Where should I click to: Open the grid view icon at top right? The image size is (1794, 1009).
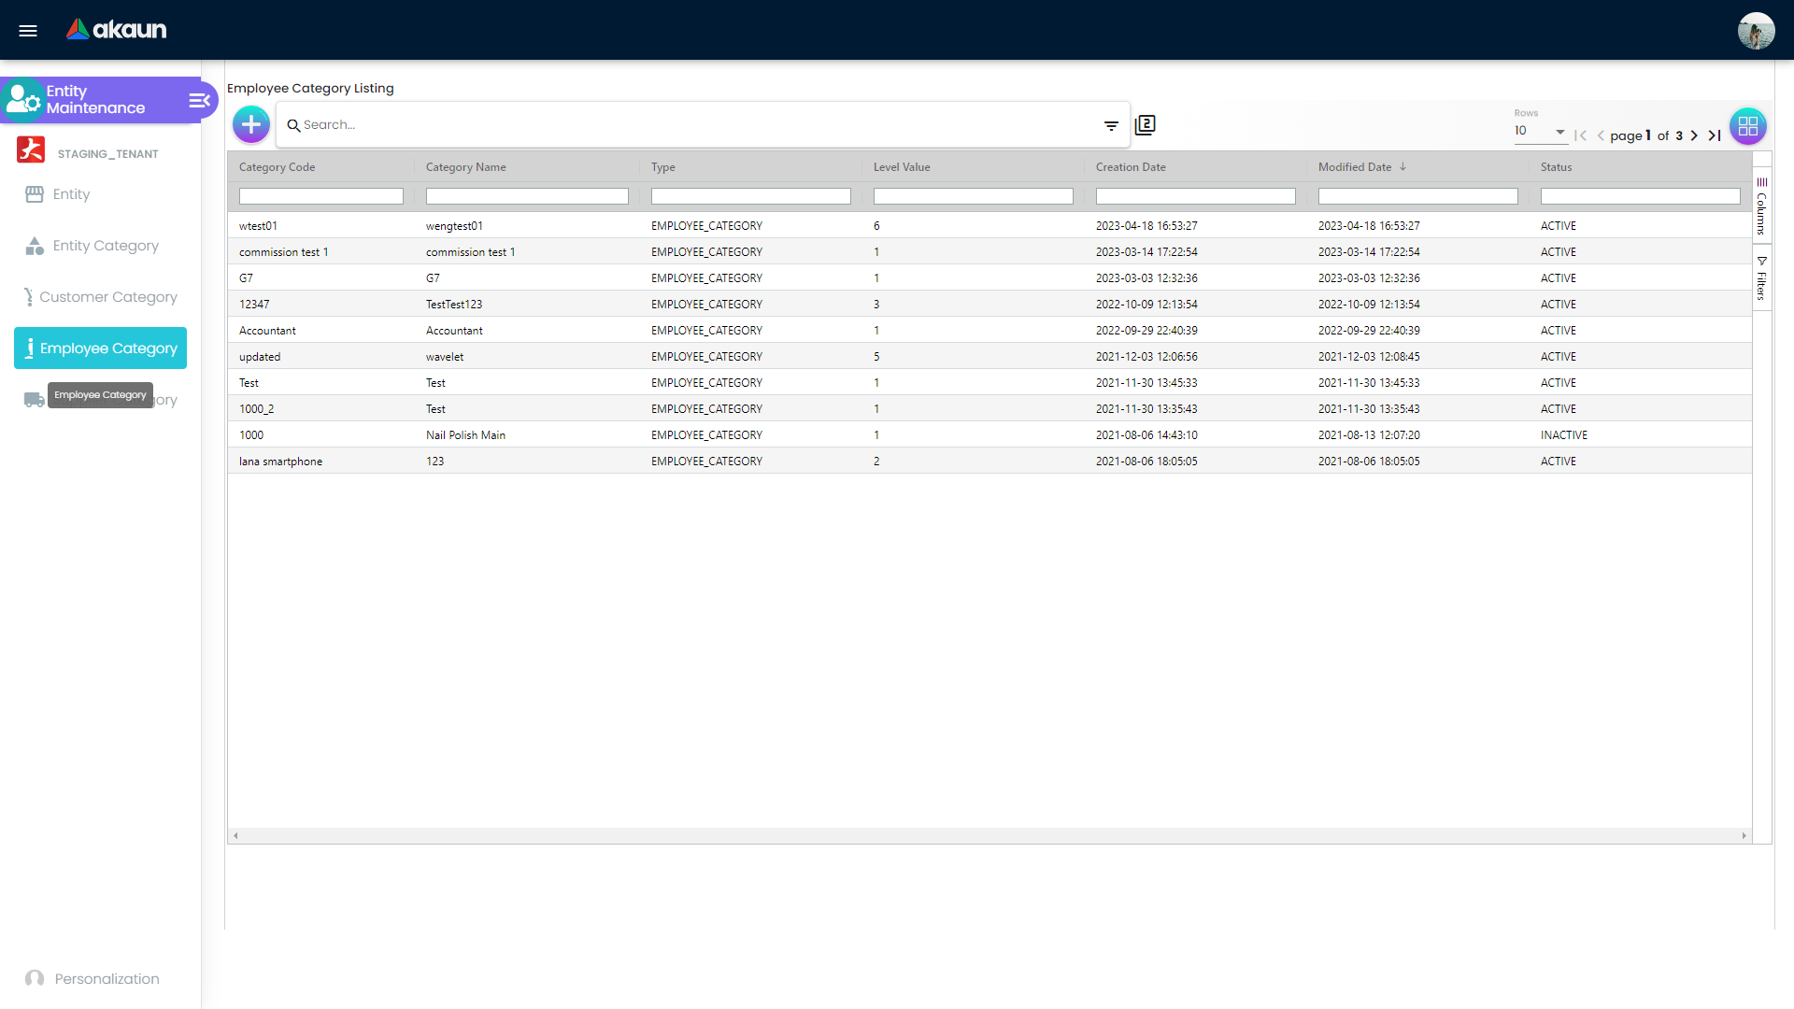coord(1748,126)
